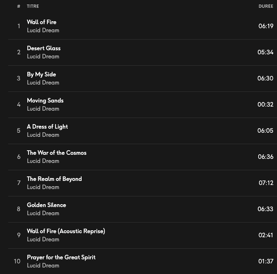The width and height of the screenshot is (277, 274).
Task: Sort tracks by the TITRE column header
Action: [33, 6]
